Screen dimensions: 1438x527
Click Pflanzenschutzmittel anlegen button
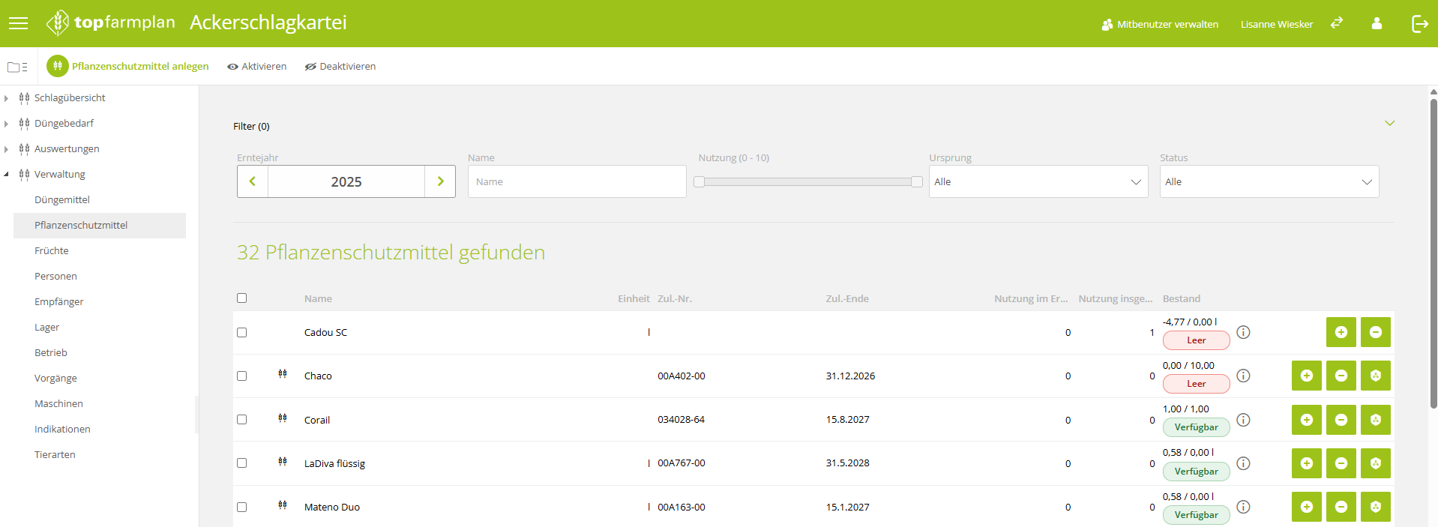pyautogui.click(x=128, y=66)
